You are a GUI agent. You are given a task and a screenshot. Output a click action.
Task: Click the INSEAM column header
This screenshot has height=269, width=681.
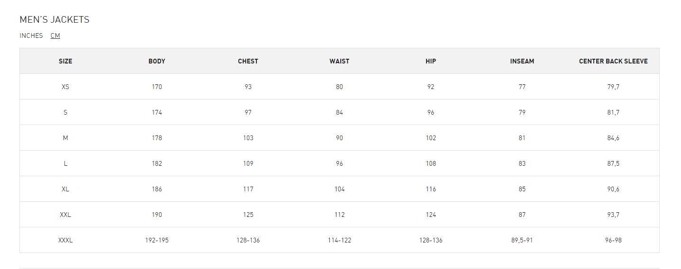tap(522, 61)
